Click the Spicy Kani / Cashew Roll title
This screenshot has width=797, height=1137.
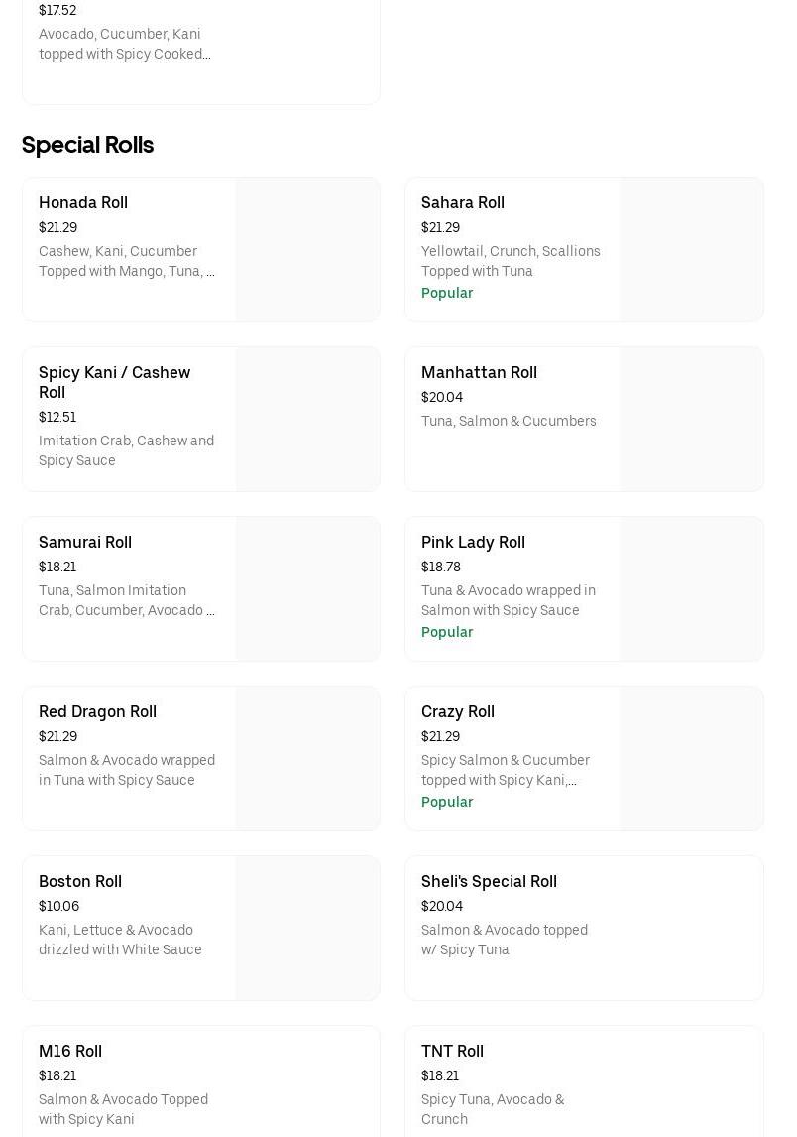(x=114, y=382)
